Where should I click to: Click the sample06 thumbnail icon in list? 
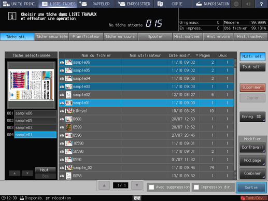(x=68, y=62)
